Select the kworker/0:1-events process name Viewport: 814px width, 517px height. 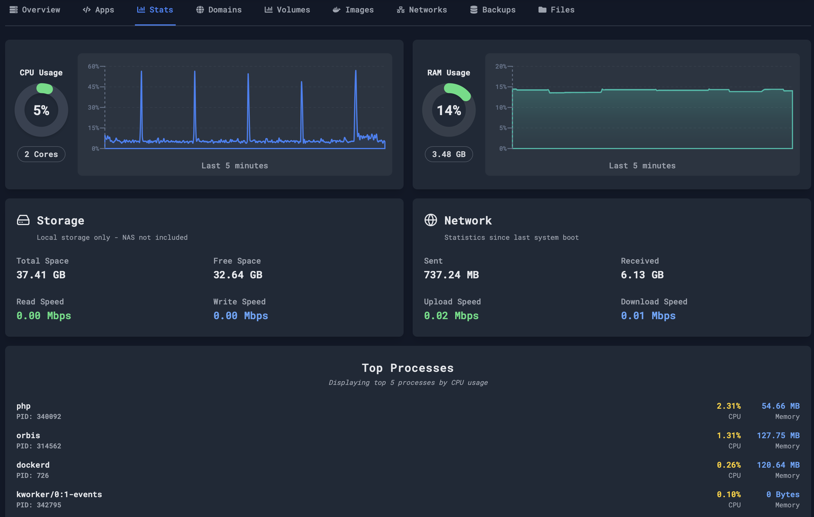[59, 494]
